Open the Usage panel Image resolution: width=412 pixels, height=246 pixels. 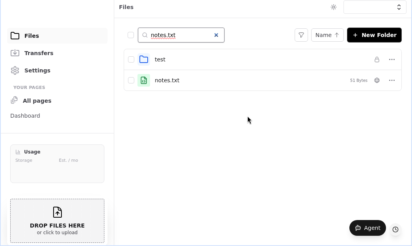pyautogui.click(x=57, y=164)
